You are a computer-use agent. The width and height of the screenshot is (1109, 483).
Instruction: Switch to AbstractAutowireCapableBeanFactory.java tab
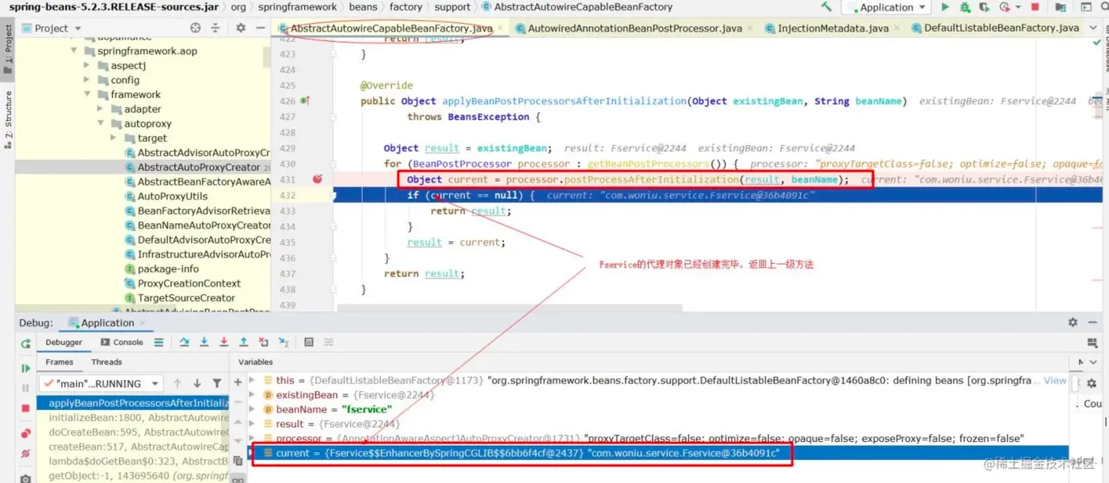pos(391,28)
